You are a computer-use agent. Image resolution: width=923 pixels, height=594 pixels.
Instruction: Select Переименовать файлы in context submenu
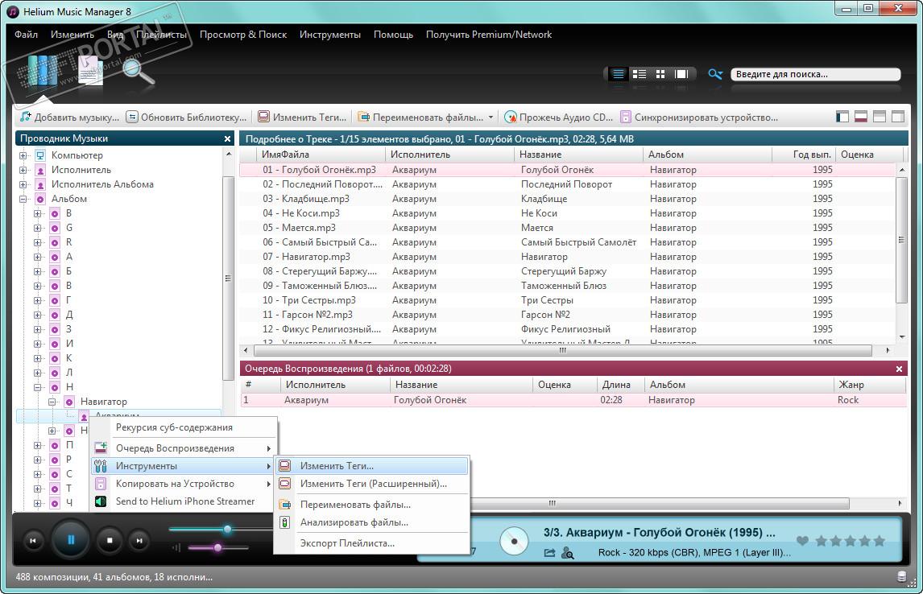pyautogui.click(x=372, y=505)
